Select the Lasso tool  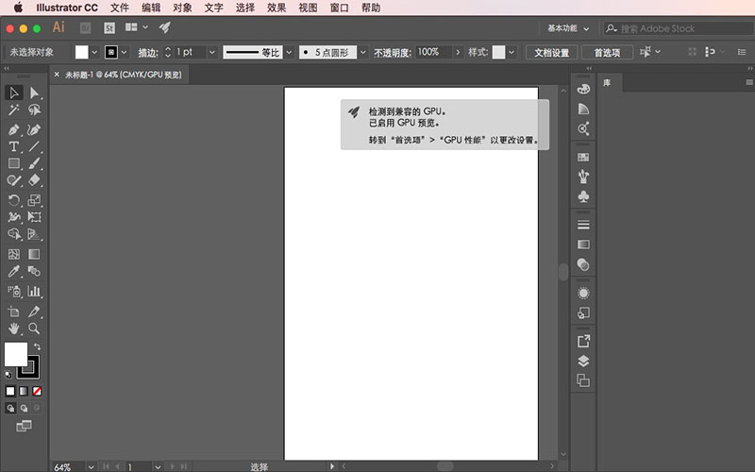click(x=34, y=110)
